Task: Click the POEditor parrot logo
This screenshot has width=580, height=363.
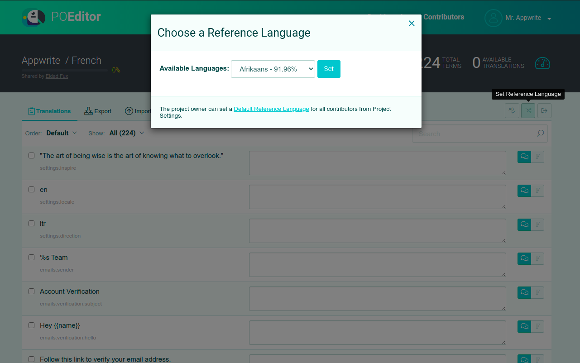Action: (x=34, y=18)
